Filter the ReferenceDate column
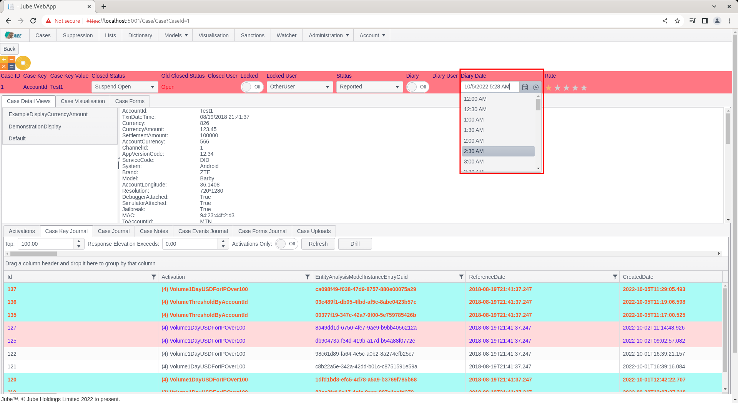Screen dimensions: 738x403 pos(615,277)
